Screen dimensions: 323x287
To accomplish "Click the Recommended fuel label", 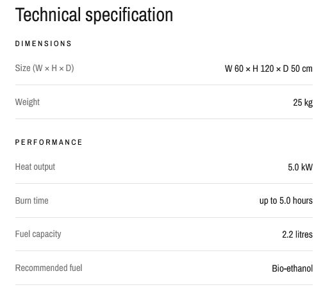I will click(x=49, y=268).
